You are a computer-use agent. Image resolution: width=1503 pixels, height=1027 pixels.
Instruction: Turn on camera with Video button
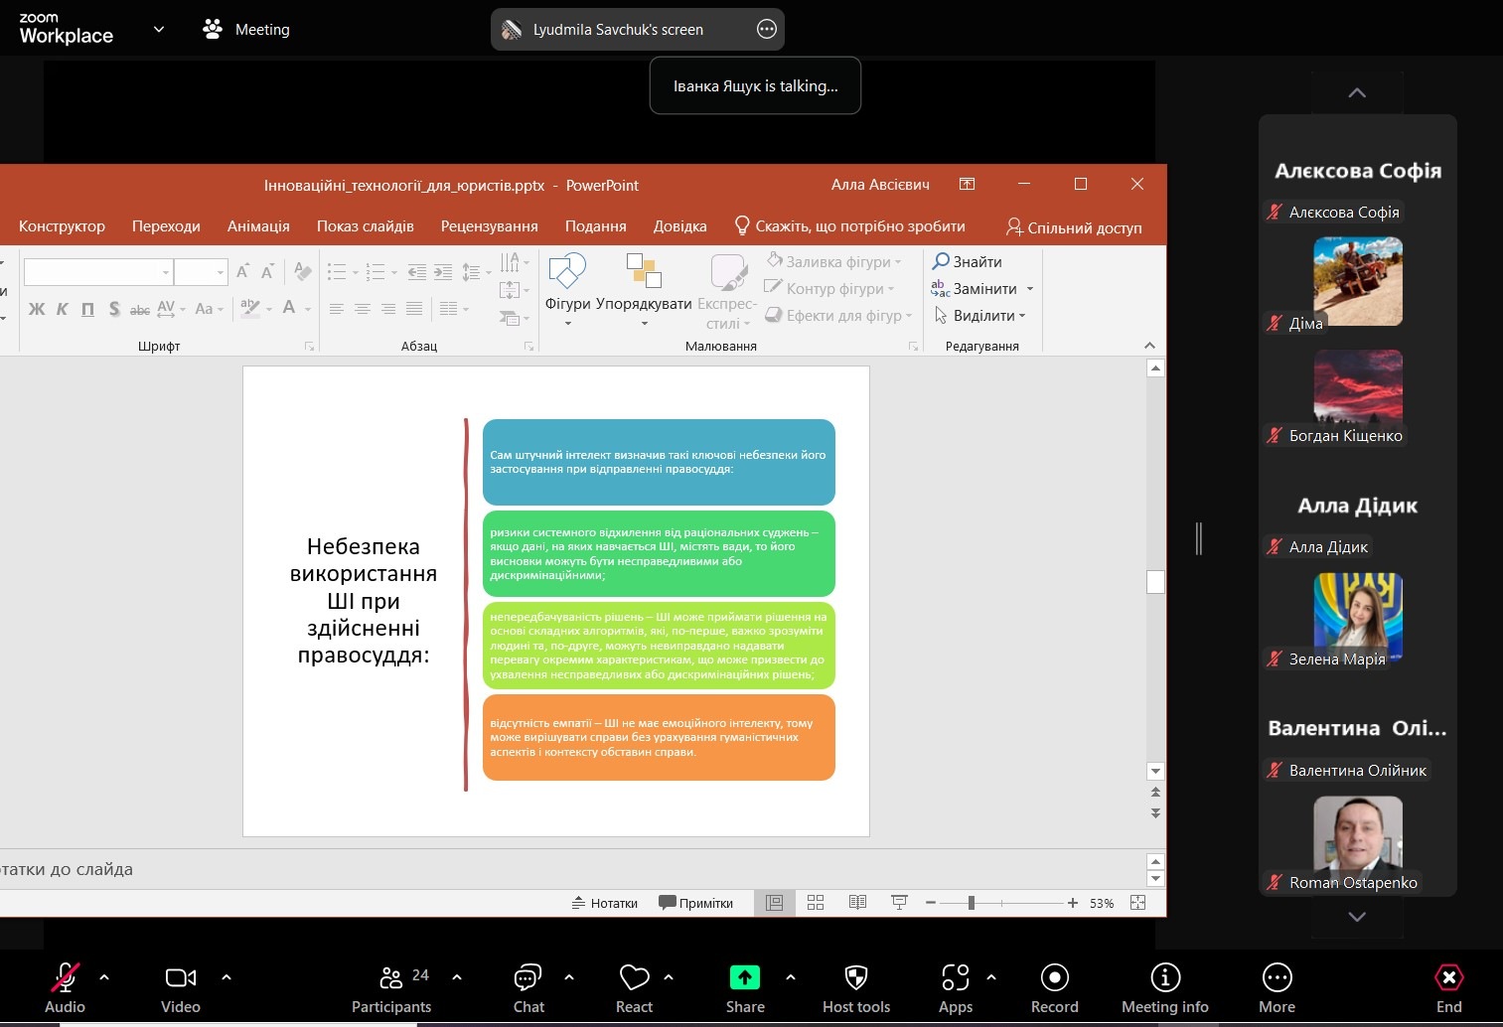pos(180,978)
